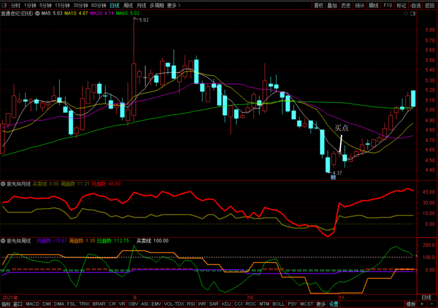438x308 pixels.
Task: Select the 30分钟 period tab
Action: coord(80,5)
